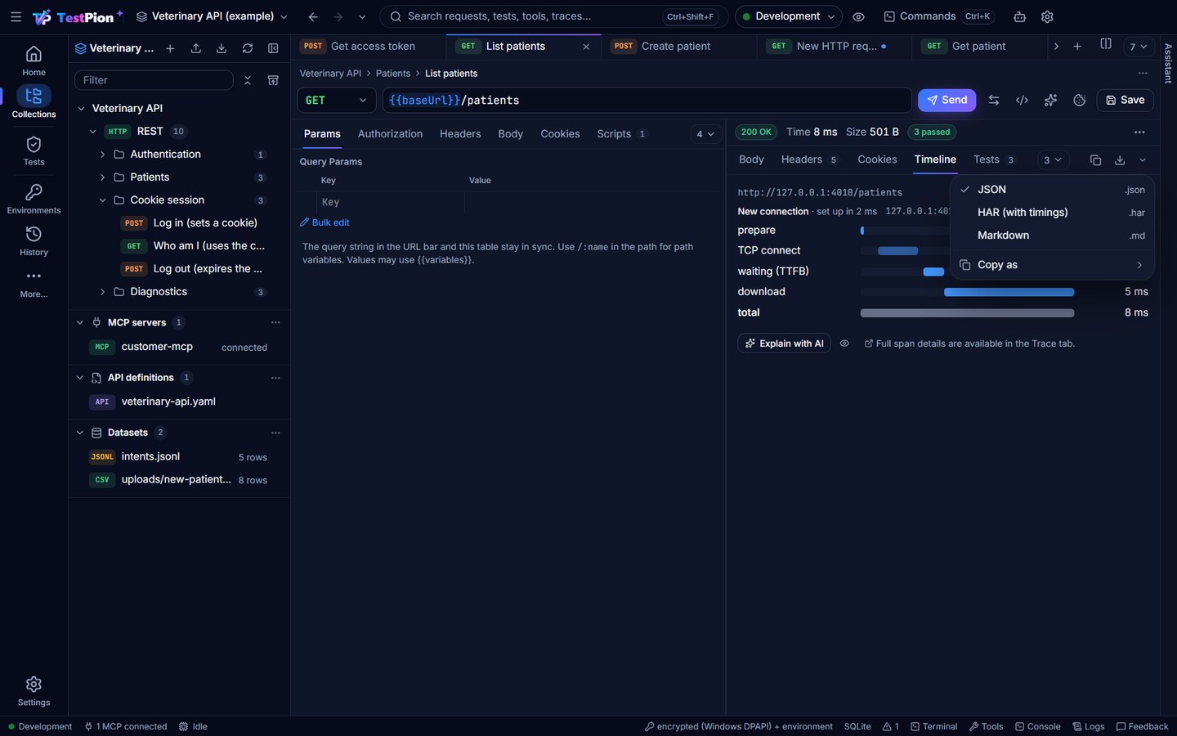Image resolution: width=1177 pixels, height=736 pixels.
Task: Toggle the eye icon beside Explain with AI
Action: pyautogui.click(x=844, y=343)
